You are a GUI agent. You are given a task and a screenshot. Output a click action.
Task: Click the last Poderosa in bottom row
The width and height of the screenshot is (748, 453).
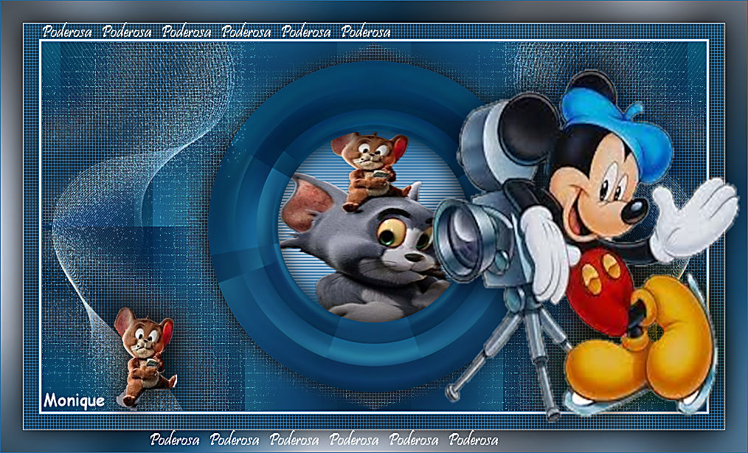(473, 440)
